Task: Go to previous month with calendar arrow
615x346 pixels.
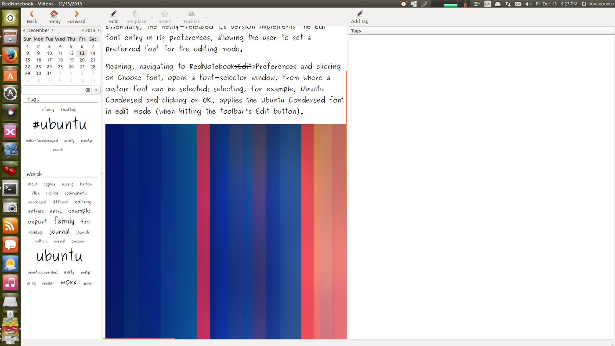Action: coord(24,30)
